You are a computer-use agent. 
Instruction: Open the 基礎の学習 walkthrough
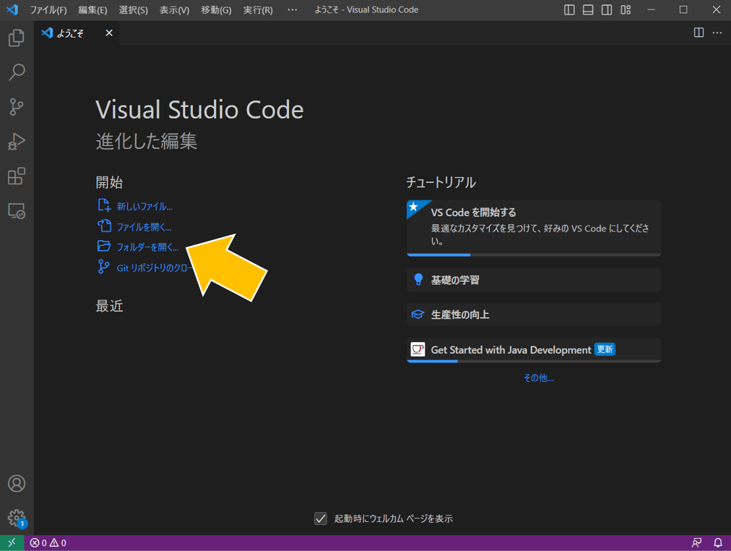534,280
